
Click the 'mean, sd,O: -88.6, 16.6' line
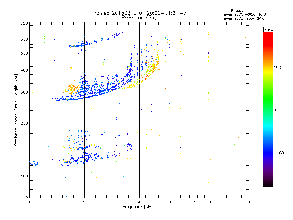244,14
